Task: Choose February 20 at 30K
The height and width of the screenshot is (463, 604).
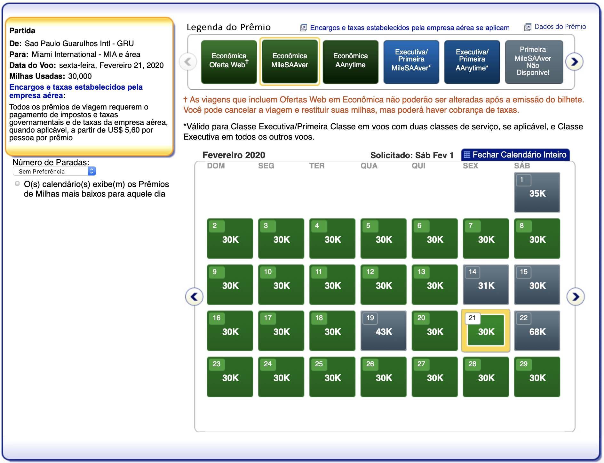Action: point(435,331)
